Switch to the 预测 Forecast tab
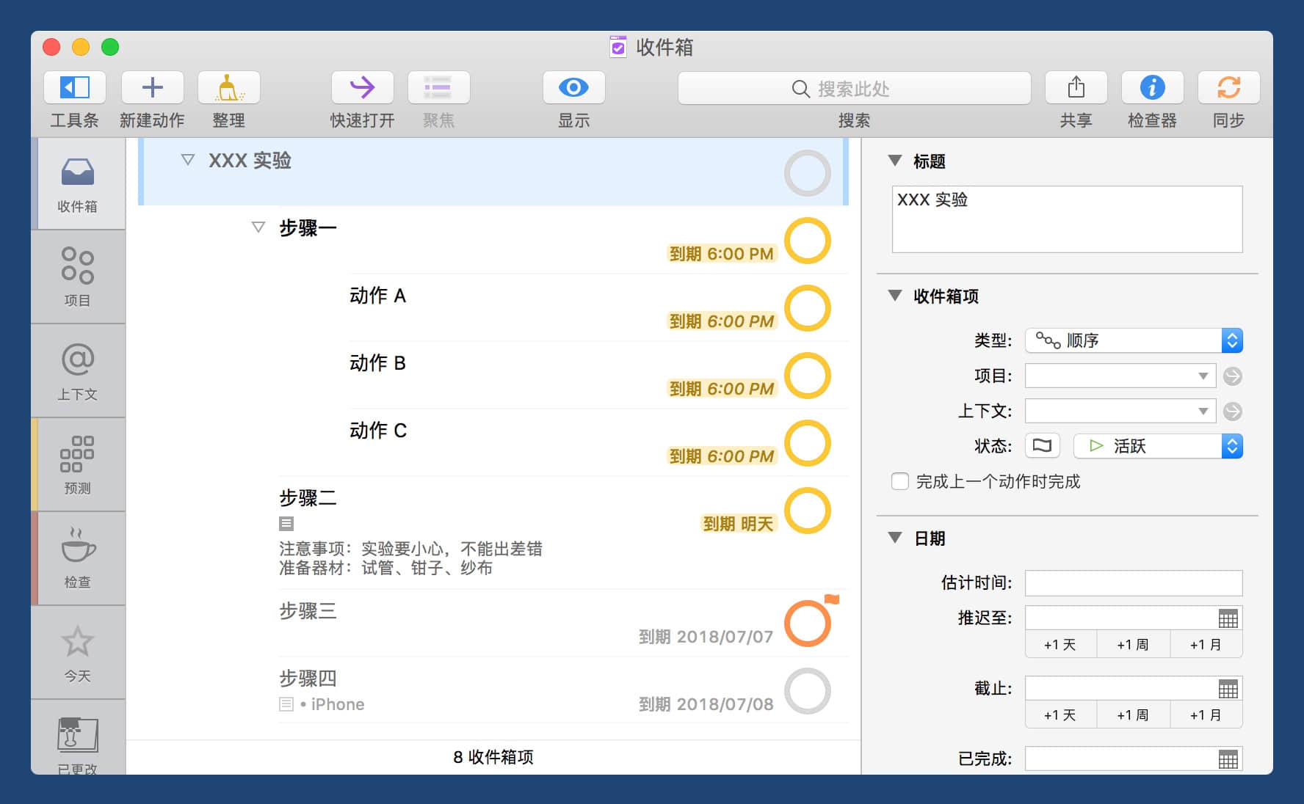Screen dimensions: 1304x804 pos(78,464)
